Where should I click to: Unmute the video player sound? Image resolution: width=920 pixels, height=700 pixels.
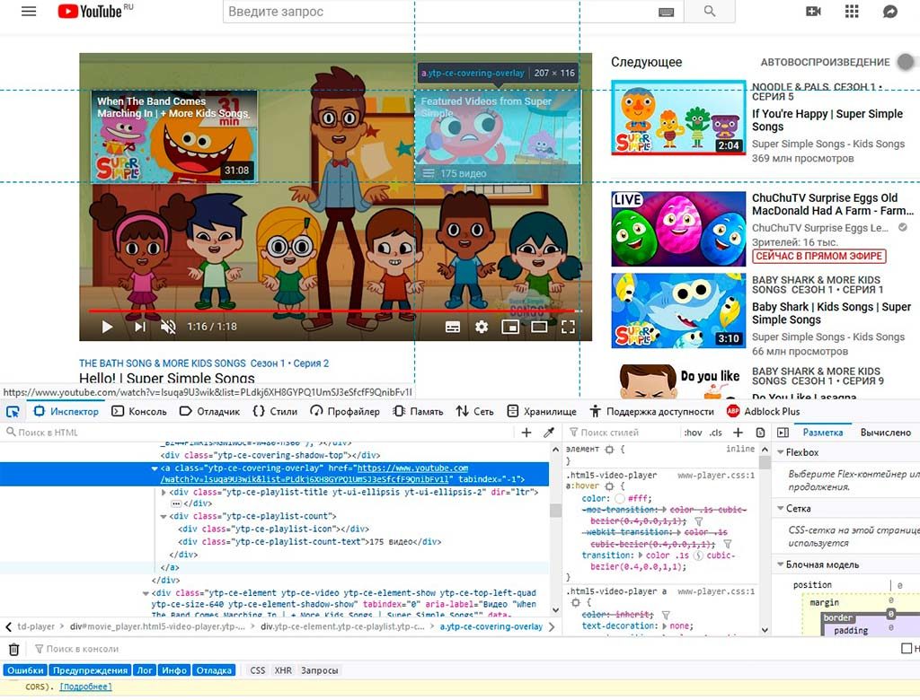coord(168,327)
